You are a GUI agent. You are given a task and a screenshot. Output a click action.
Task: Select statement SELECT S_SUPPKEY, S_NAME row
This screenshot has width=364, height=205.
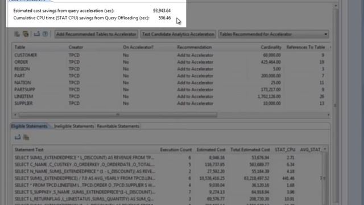click(167, 192)
